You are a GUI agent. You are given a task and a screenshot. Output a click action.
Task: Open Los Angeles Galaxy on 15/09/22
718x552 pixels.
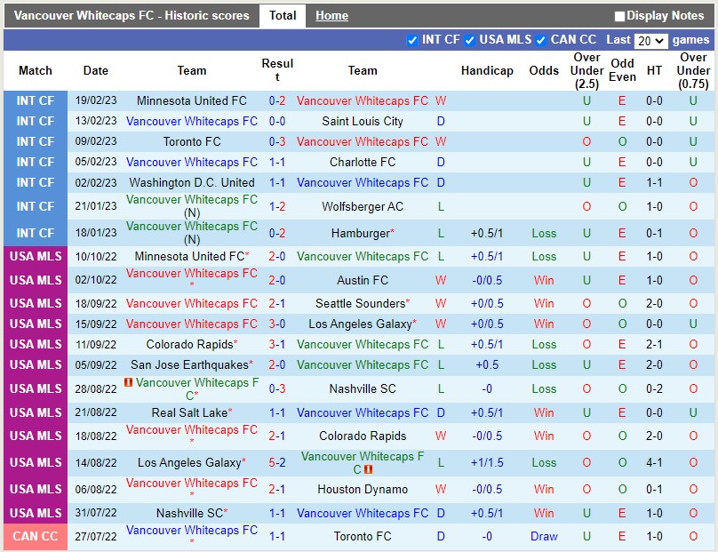tap(361, 324)
